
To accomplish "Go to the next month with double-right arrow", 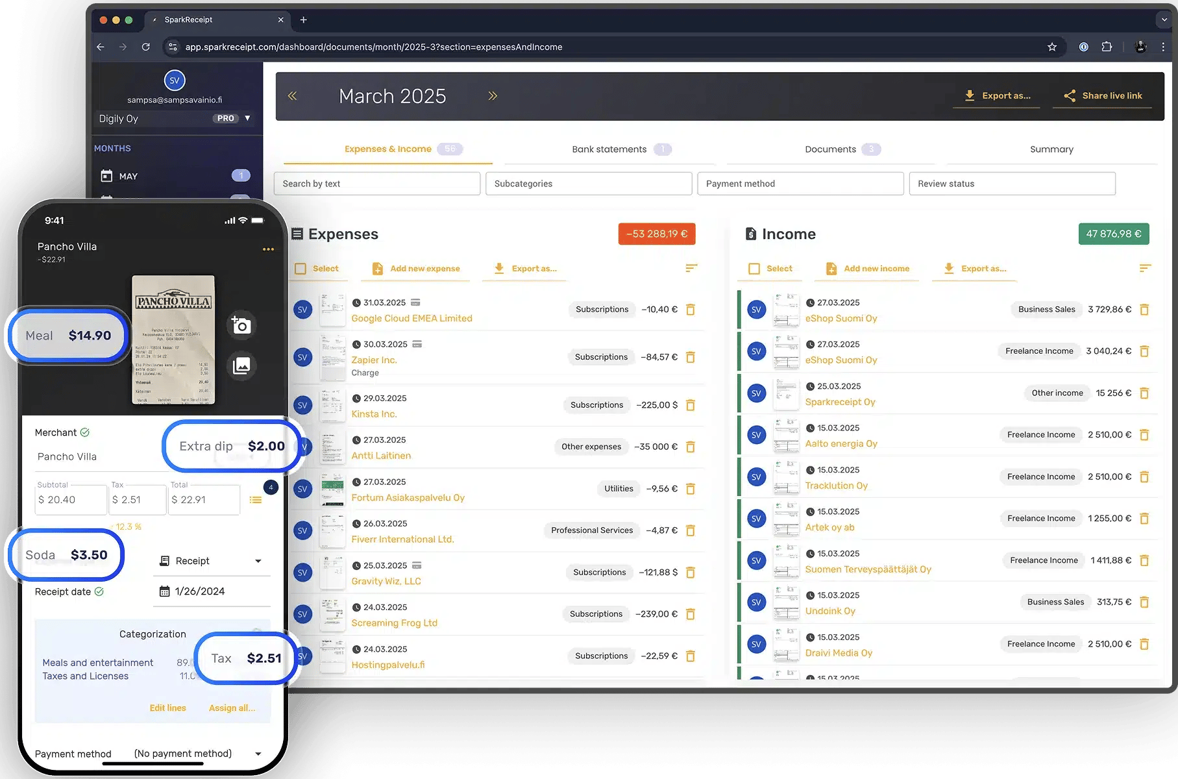I will click(493, 96).
